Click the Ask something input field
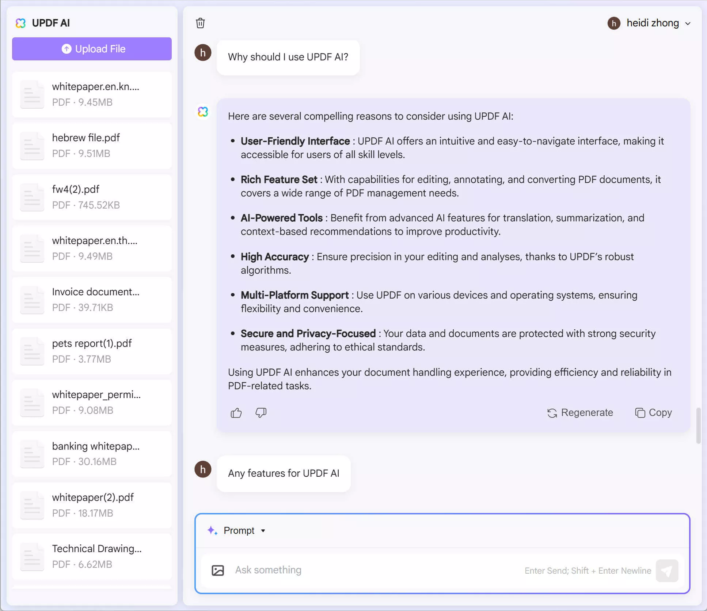The image size is (707, 611). tap(365, 570)
